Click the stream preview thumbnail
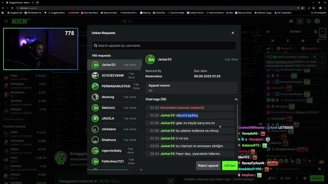Screen dimensions: 328x184 click(40, 49)
